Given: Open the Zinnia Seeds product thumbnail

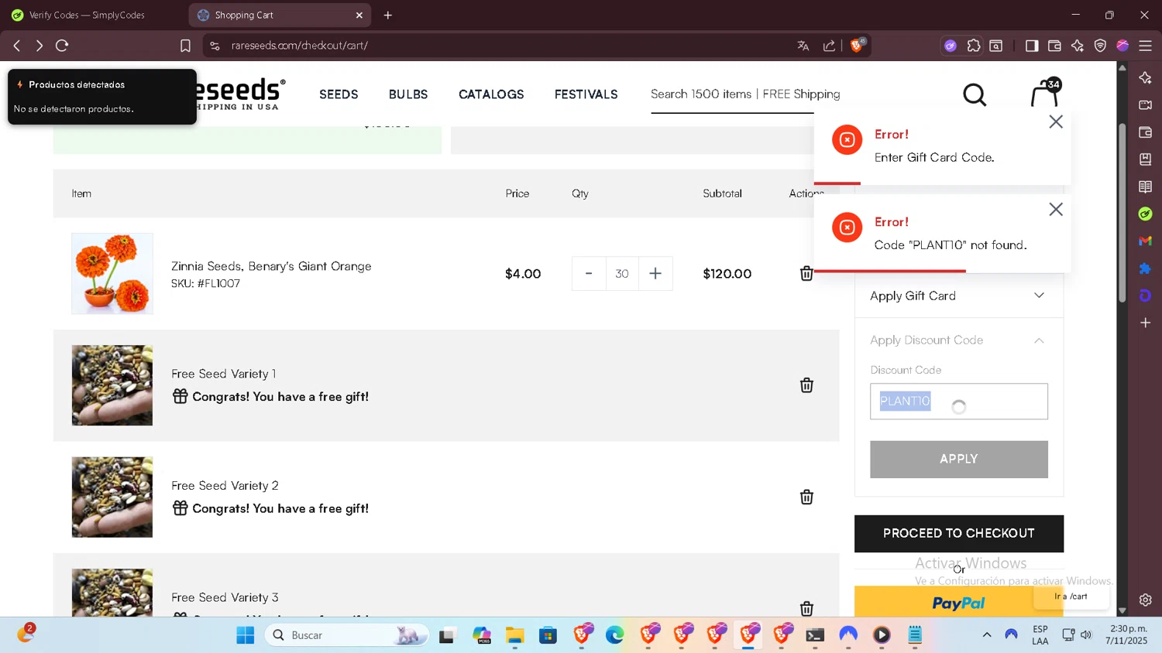Looking at the screenshot, I should pyautogui.click(x=112, y=273).
